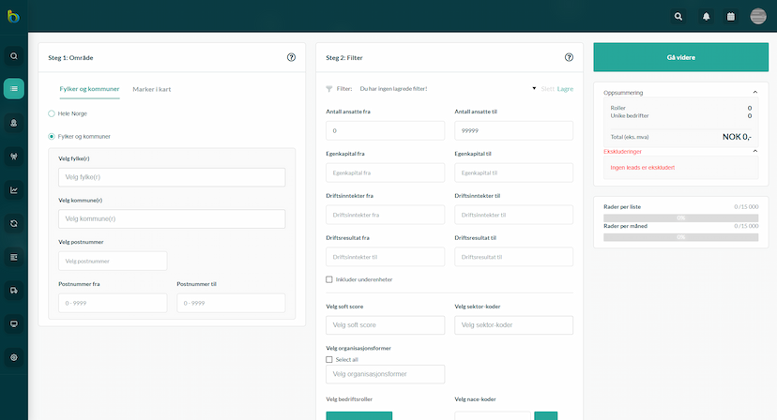Open the broadcast tower sidebar icon
This screenshot has height=420, width=777.
tap(14, 157)
